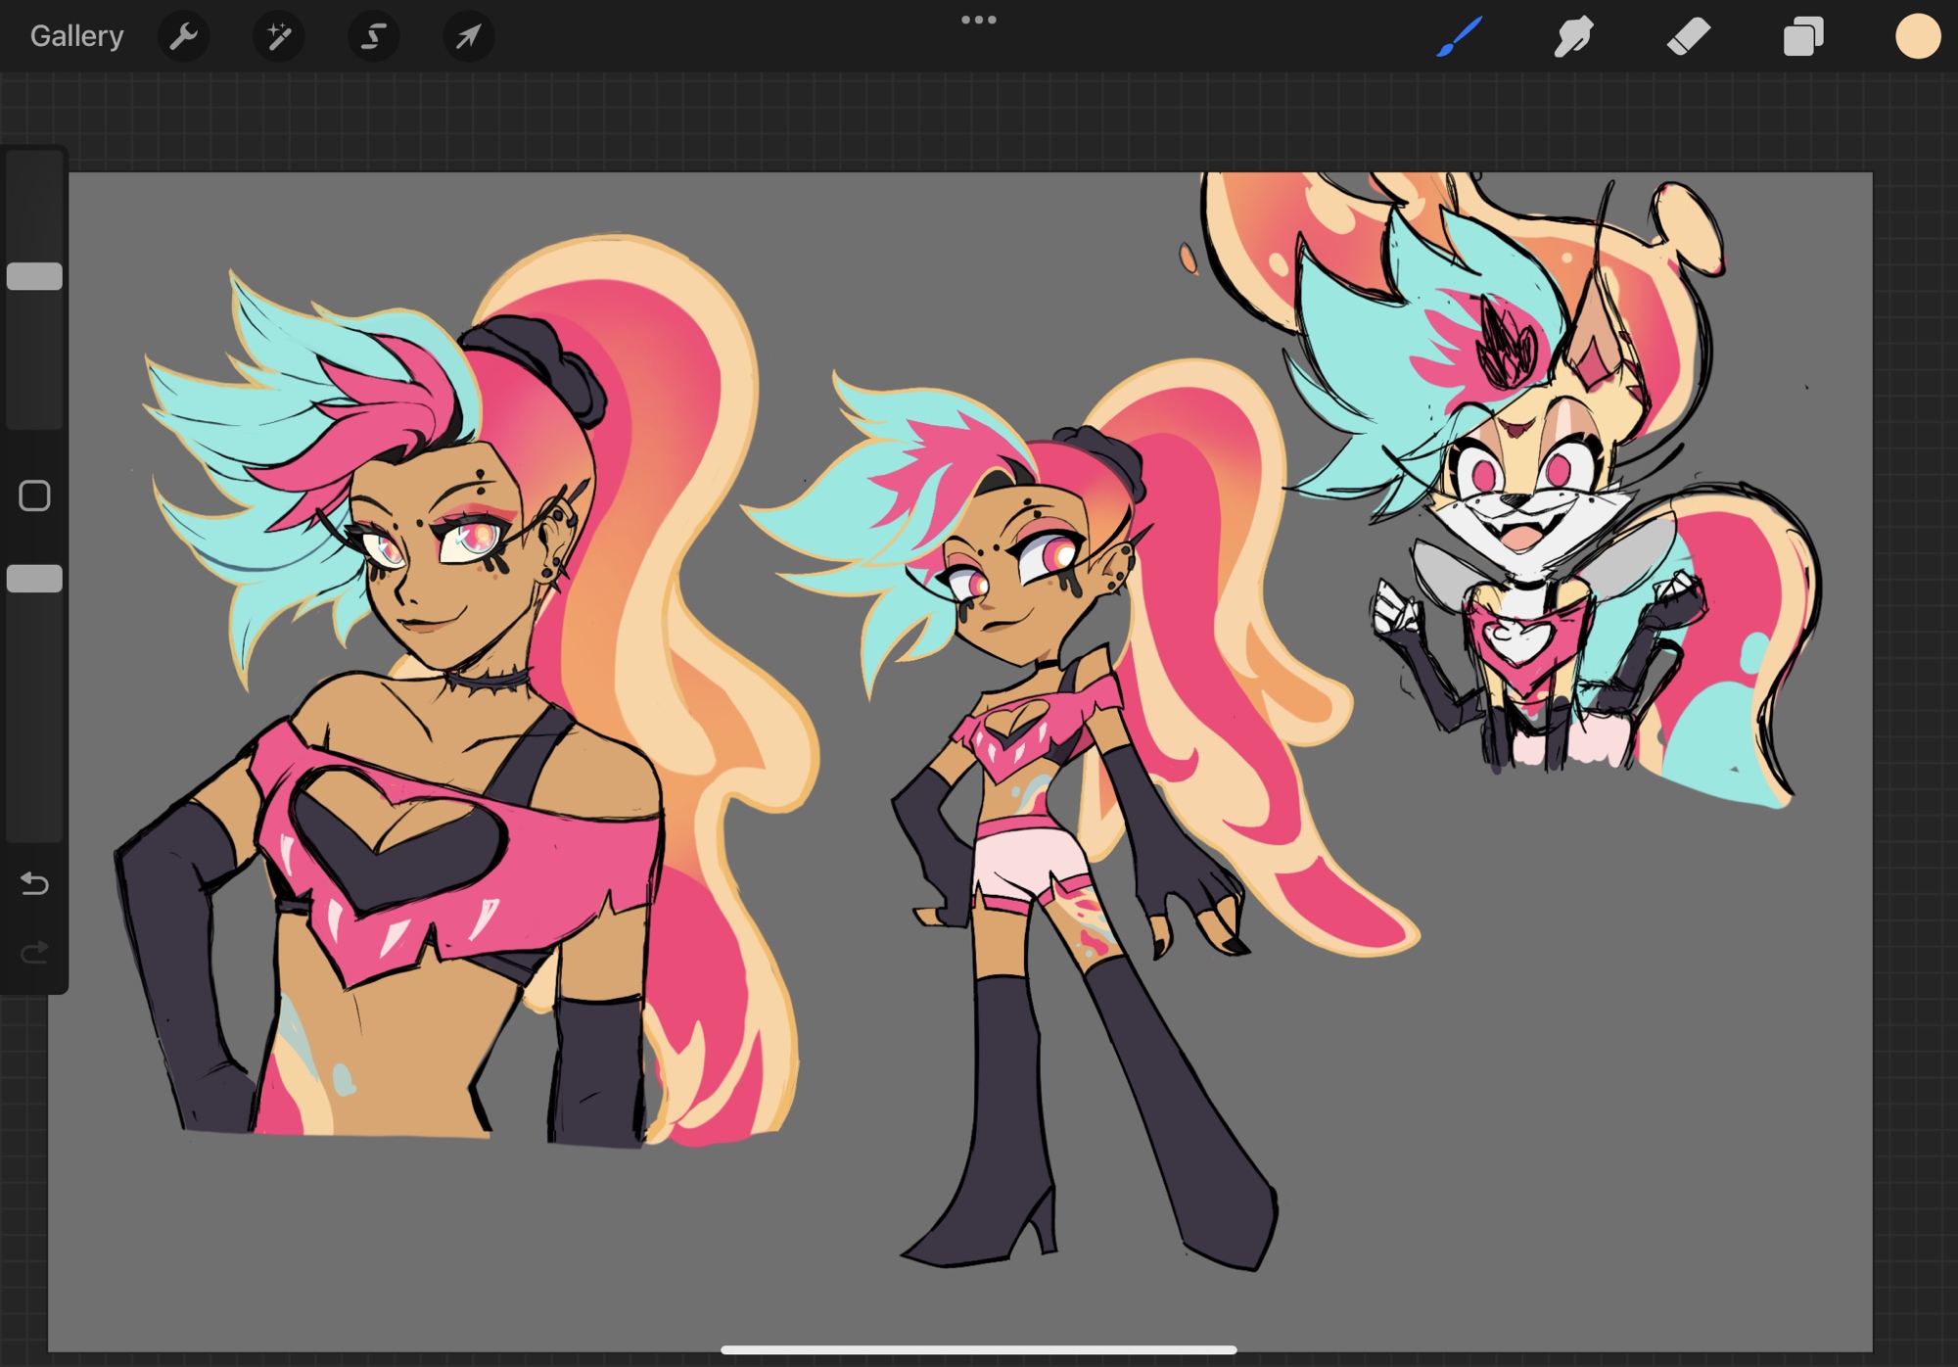Click the brush size slider handle
Viewport: 1958px width, 1367px height.
click(35, 276)
